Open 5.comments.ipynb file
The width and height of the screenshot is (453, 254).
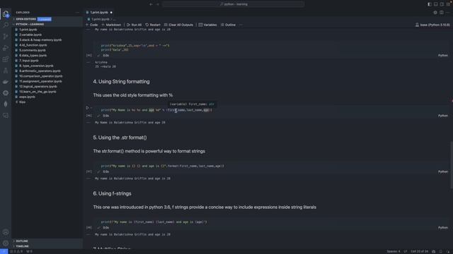tap(33, 50)
